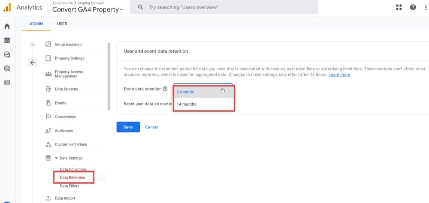Click the Save button
Screen dimensions: 429x203
[128, 127]
